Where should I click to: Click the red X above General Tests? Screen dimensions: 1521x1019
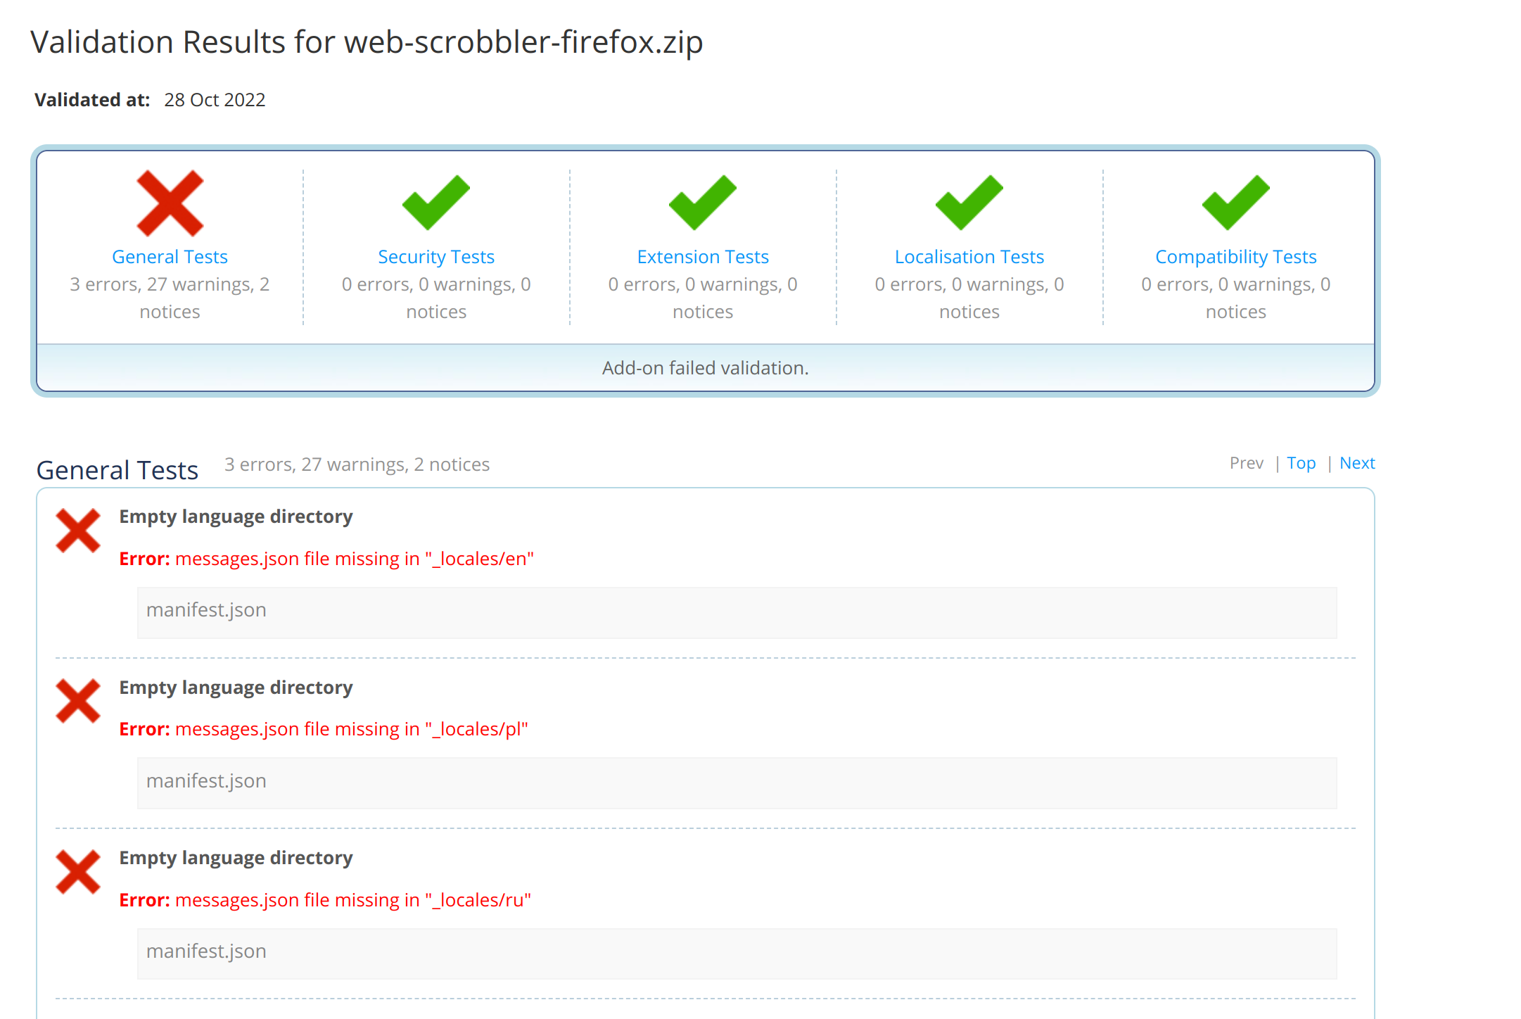click(x=170, y=203)
